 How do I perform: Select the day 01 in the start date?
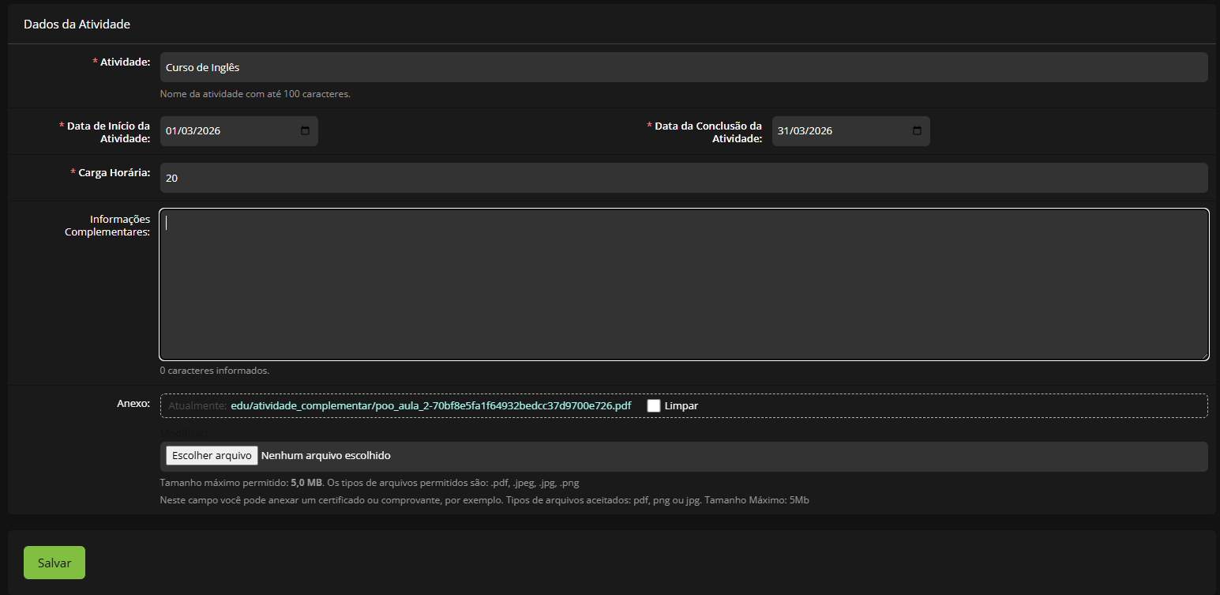click(171, 131)
